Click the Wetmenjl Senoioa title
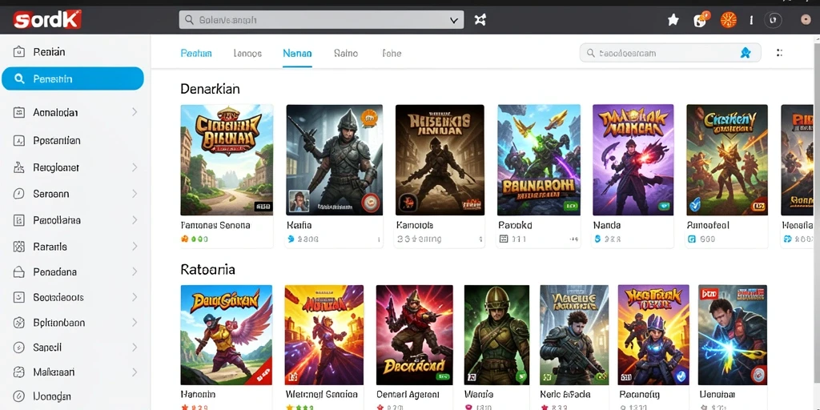The height and width of the screenshot is (410, 820). 321,394
